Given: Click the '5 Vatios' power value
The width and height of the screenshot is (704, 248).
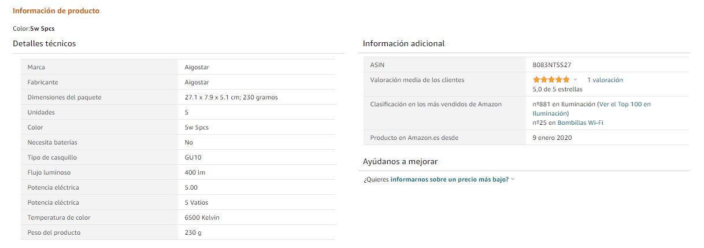Looking at the screenshot, I should pyautogui.click(x=197, y=202).
